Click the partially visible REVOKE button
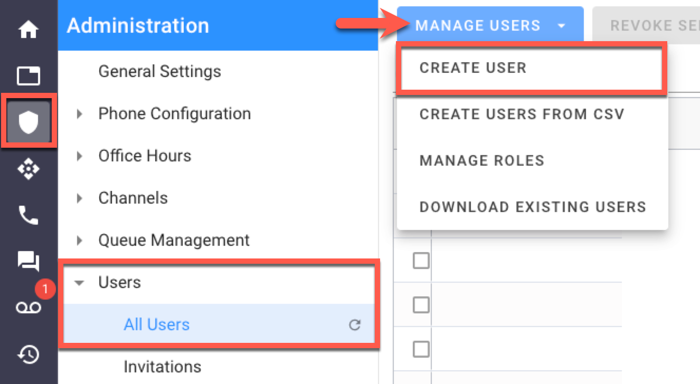The height and width of the screenshot is (384, 700). tap(646, 25)
